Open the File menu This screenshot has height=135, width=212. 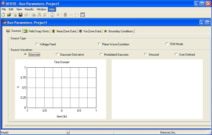(4, 9)
